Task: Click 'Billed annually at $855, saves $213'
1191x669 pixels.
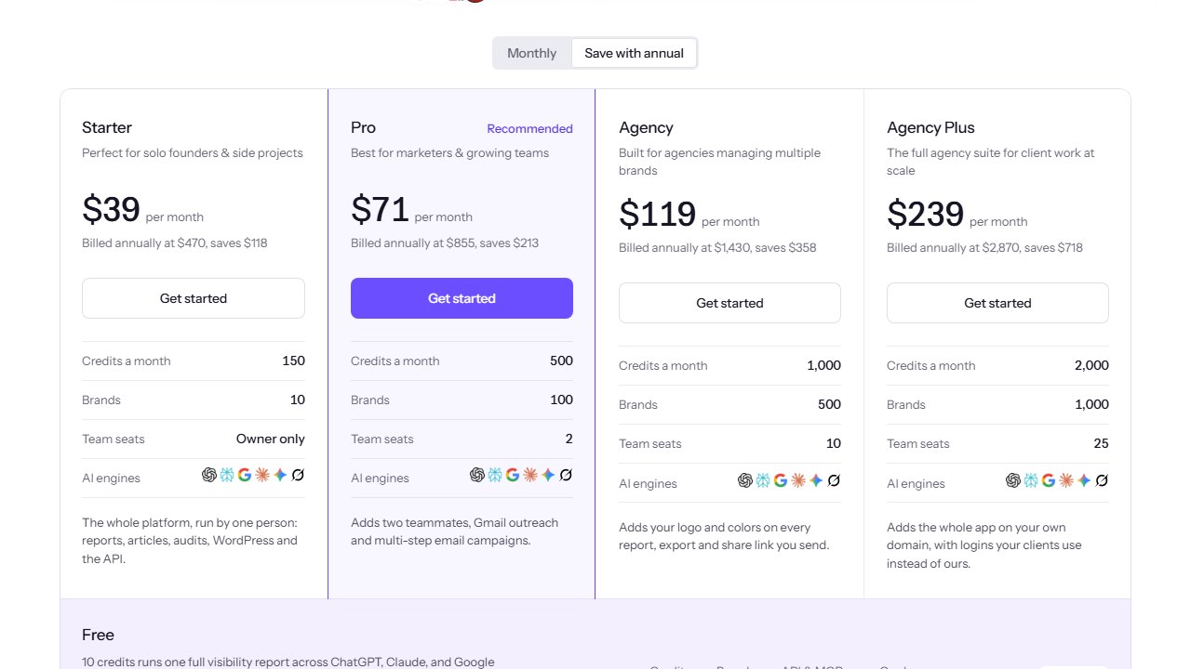Action: tap(445, 243)
